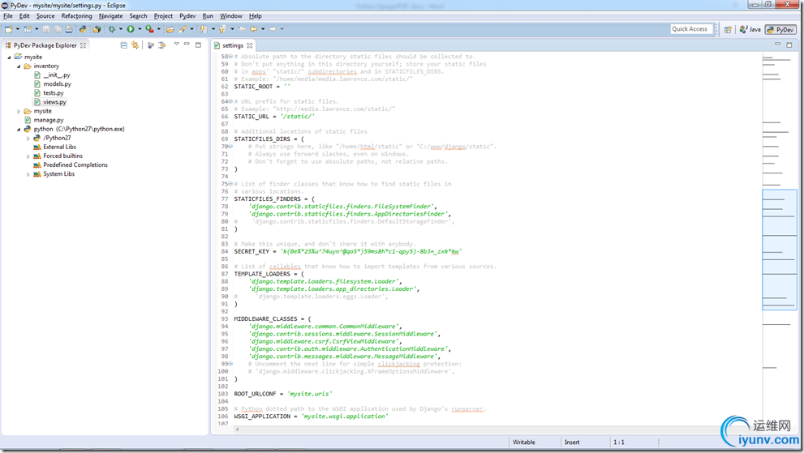
Task: Open the Window menu
Action: (x=230, y=16)
